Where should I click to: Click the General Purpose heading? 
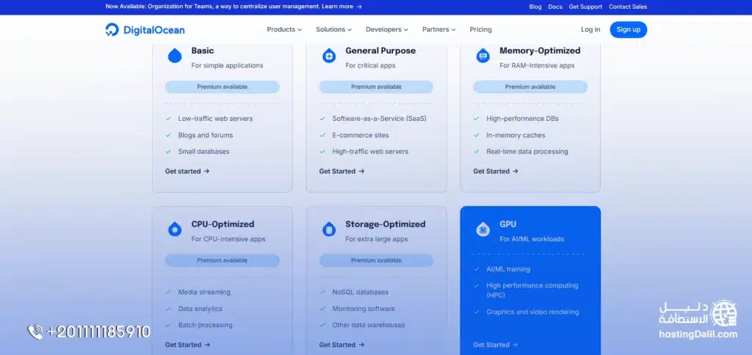tap(380, 51)
